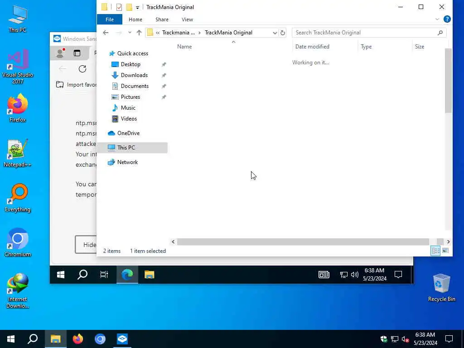Open the Share ribbon tab
The width and height of the screenshot is (464, 348).
tap(162, 19)
